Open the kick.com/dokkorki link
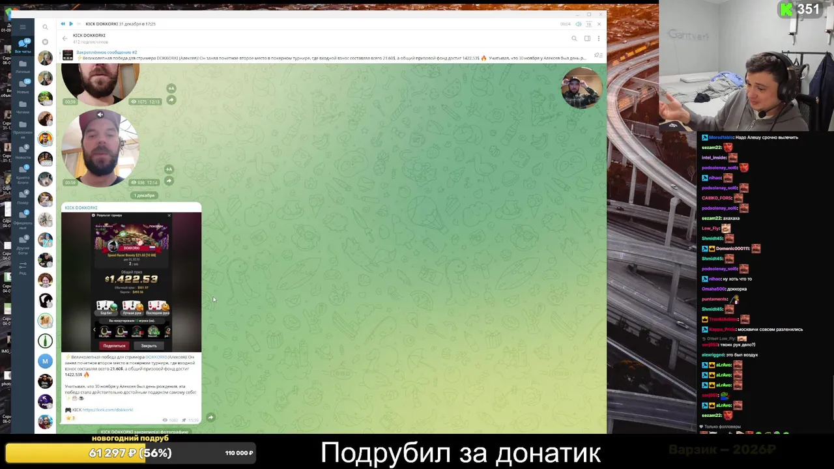This screenshot has height=469, width=834. 108,410
